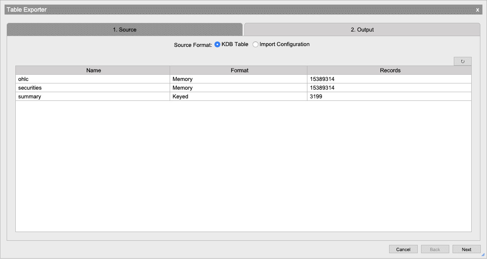Click the 3199 records cell
Screen dimensions: 487x259
[x=390, y=96]
